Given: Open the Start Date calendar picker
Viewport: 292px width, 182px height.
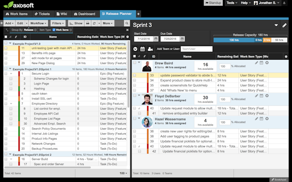Looking at the screenshot, I should coord(156,39).
